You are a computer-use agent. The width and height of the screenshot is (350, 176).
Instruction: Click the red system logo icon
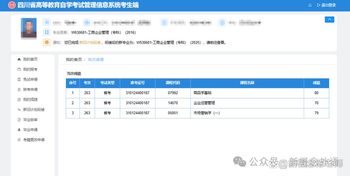12,5
